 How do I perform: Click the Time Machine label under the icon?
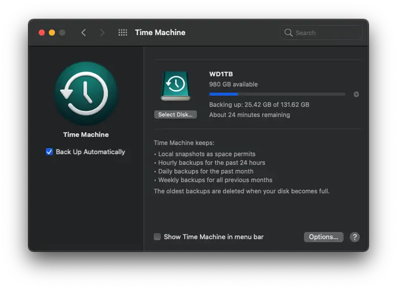click(86, 135)
